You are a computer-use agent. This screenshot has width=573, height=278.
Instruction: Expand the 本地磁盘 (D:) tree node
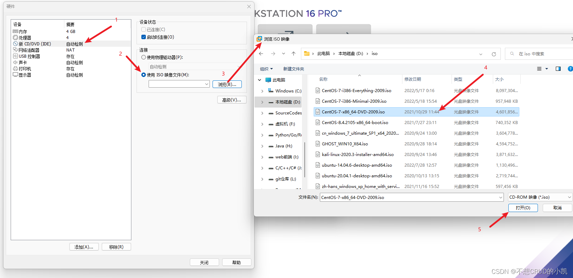pos(262,102)
